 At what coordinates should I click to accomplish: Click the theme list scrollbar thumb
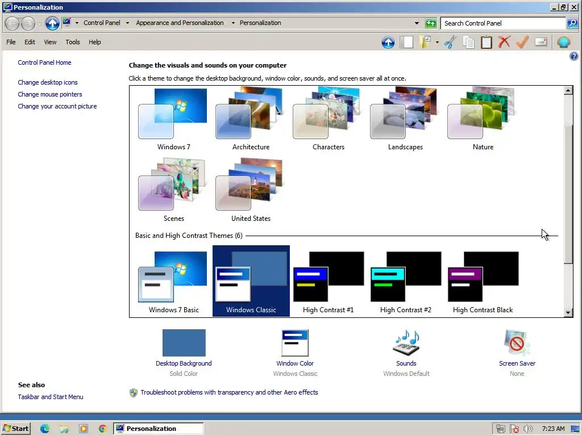pyautogui.click(x=568, y=195)
